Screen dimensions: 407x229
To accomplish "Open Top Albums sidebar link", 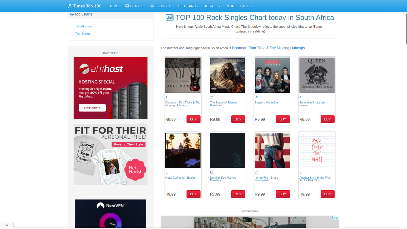I will (x=83, y=26).
